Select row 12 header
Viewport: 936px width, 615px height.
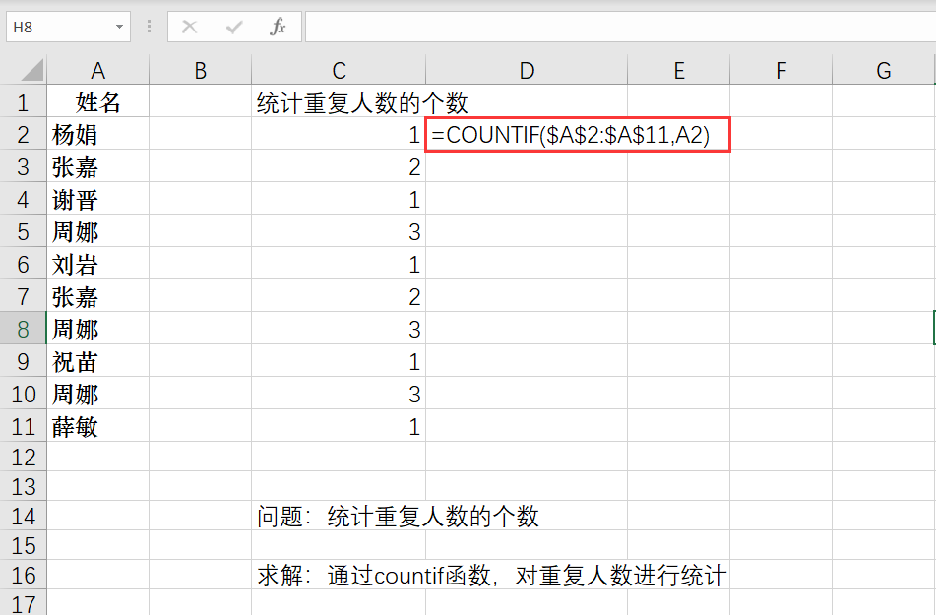coord(23,458)
